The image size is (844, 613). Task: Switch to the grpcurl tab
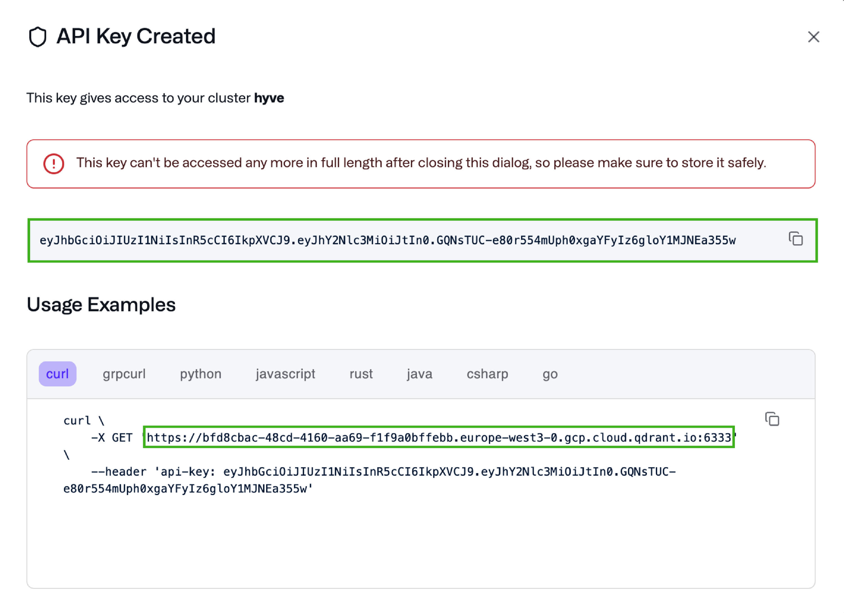(124, 374)
